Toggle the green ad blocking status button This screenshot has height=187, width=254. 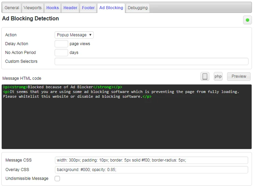coord(247,20)
